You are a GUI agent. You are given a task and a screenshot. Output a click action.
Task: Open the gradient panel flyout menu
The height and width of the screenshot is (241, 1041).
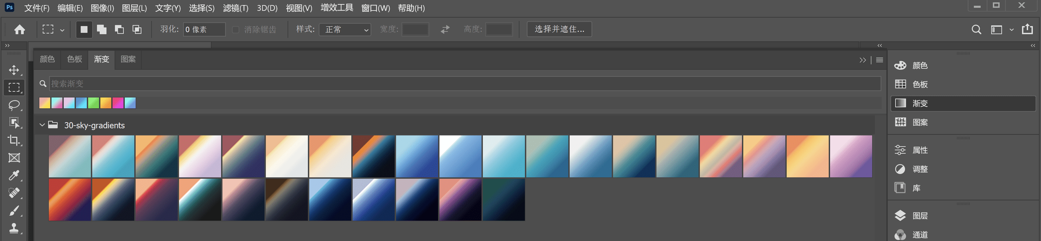879,60
